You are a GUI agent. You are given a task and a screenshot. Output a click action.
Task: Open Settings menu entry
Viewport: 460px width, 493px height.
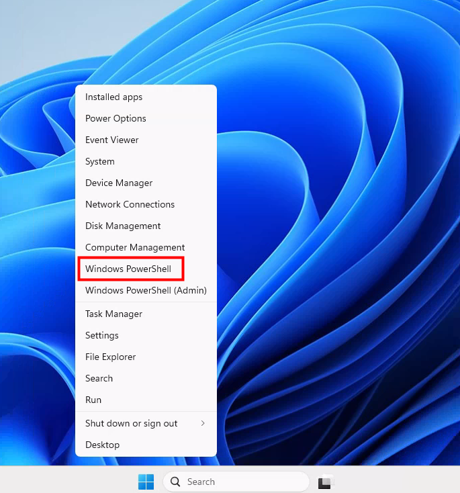pyautogui.click(x=102, y=335)
